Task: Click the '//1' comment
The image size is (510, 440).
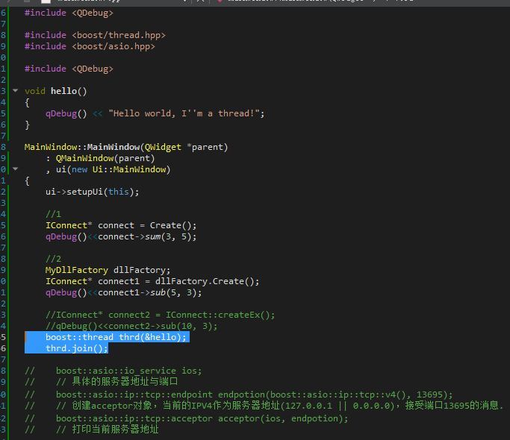Action: 53,214
